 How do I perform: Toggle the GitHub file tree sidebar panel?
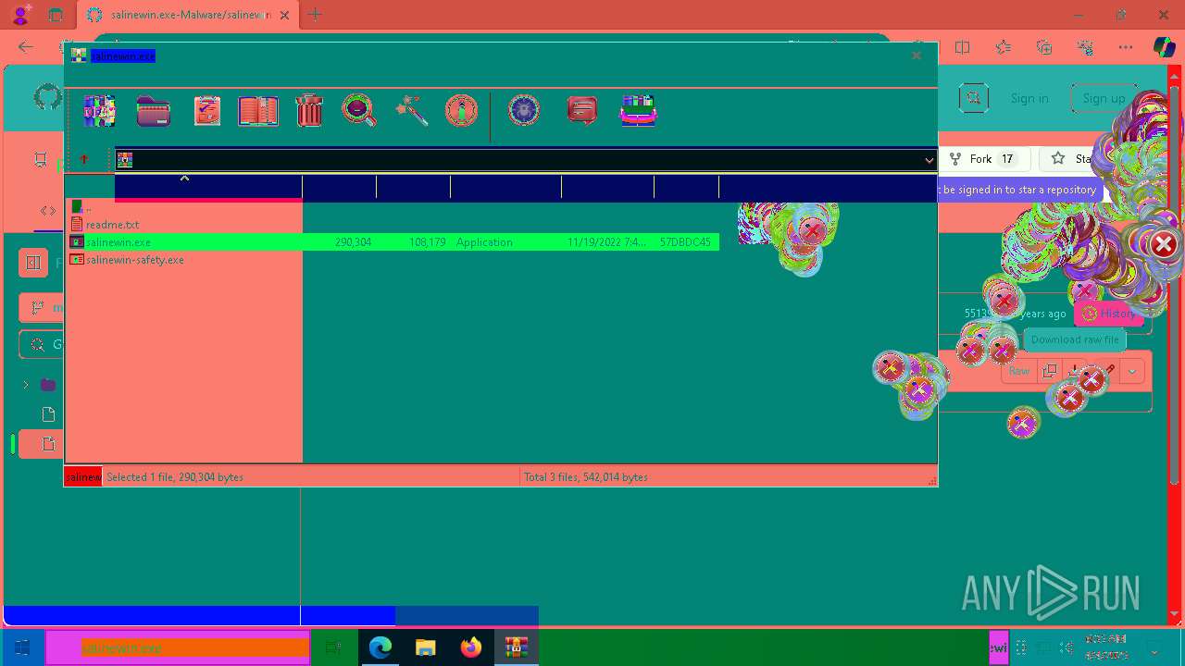tap(33, 263)
